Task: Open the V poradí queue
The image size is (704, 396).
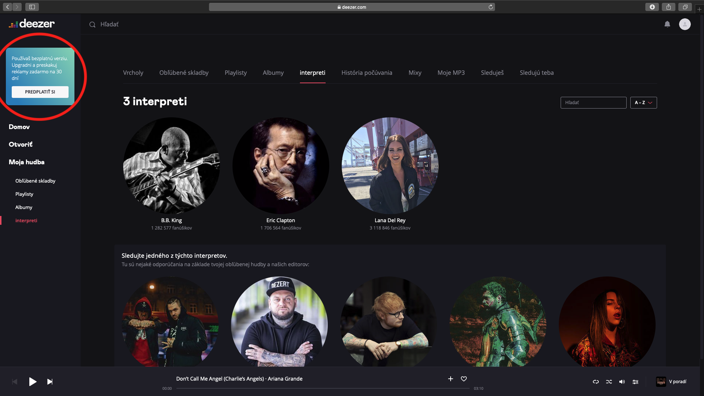Action: coord(678,382)
